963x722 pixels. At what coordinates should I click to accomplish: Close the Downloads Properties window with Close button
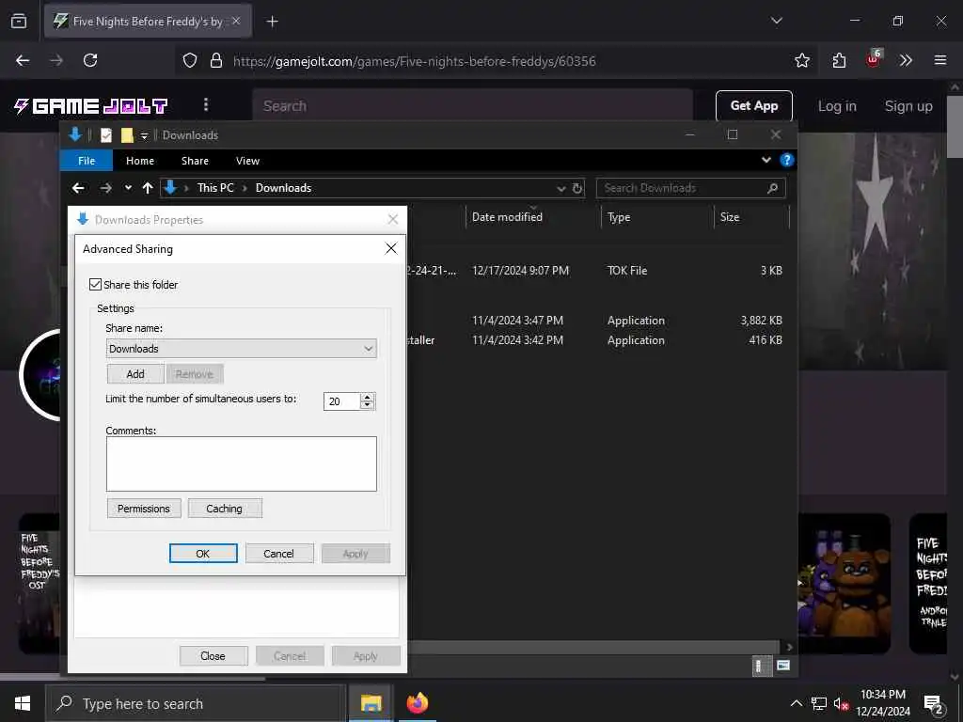pyautogui.click(x=213, y=655)
